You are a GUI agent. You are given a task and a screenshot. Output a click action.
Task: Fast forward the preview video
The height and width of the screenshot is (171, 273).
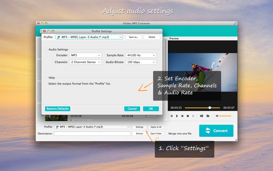pyautogui.click(x=182, y=116)
